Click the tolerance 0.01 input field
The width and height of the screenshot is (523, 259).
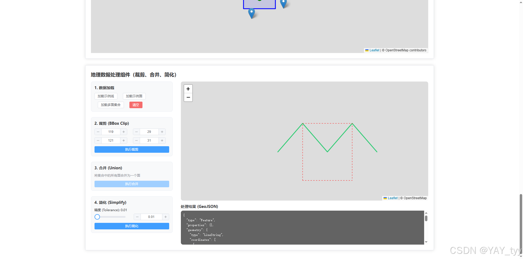point(151,217)
